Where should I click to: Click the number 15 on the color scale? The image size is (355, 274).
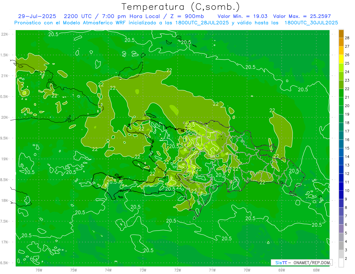tap(348, 148)
